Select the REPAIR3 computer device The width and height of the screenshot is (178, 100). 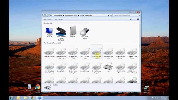[73, 32]
